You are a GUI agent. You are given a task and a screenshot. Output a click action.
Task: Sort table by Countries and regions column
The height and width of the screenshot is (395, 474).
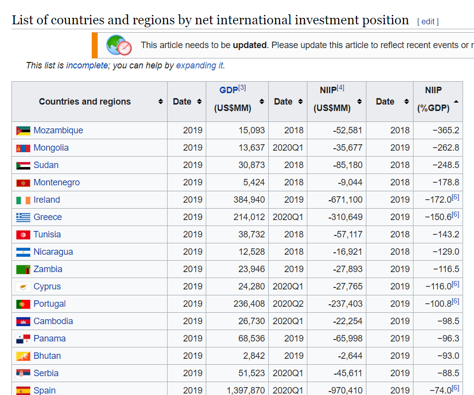tap(161, 102)
